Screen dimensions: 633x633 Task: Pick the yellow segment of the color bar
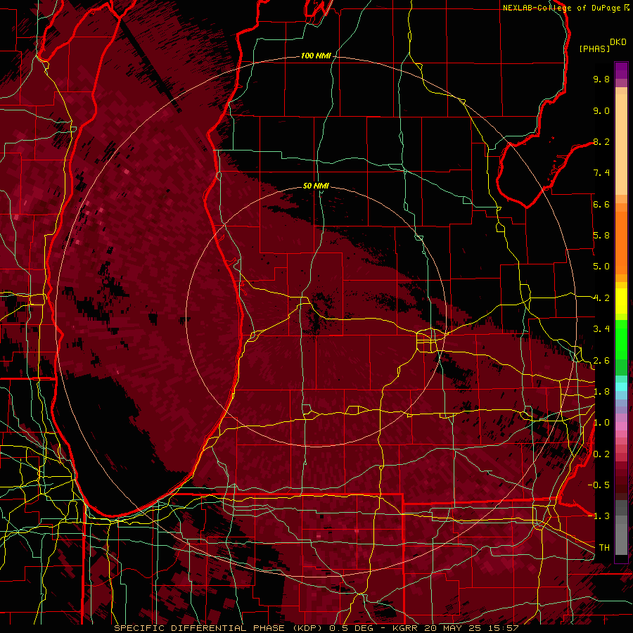[621, 301]
